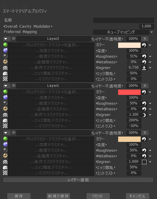The image size is (157, 199).
Task: Click the リセット button
Action: pyautogui.click(x=98, y=196)
